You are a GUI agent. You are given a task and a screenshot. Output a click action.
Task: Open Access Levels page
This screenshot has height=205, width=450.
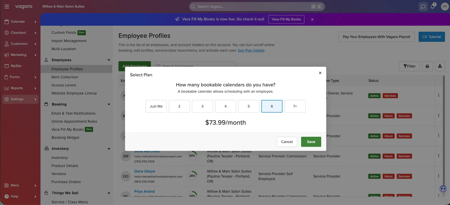64,85
